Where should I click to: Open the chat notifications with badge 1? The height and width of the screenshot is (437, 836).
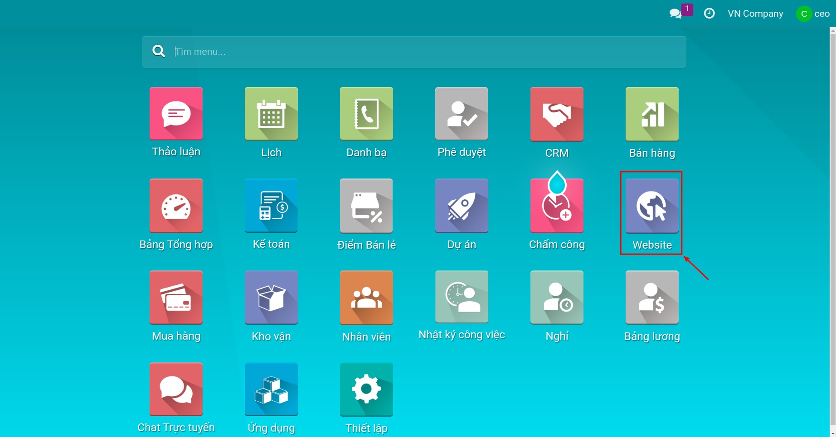click(676, 14)
